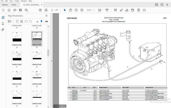Viewport: 171px width, 108px height.
Task: Enlarge thumbnail size with large mountain icon
Action: (x=46, y=21)
